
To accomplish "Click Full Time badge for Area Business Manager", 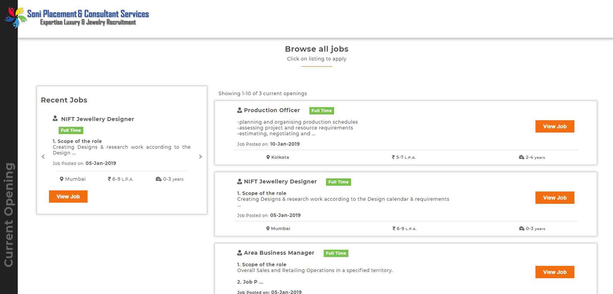I will pyautogui.click(x=336, y=253).
